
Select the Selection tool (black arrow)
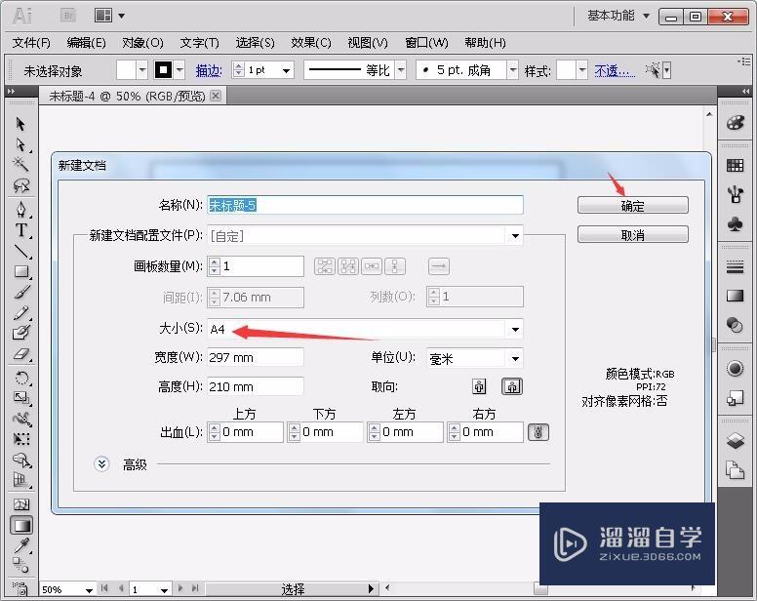tap(20, 124)
